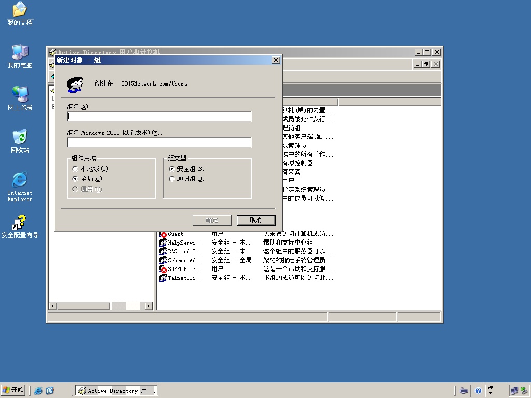
Task: Restore the inner MMC child window
Action: tap(426, 64)
